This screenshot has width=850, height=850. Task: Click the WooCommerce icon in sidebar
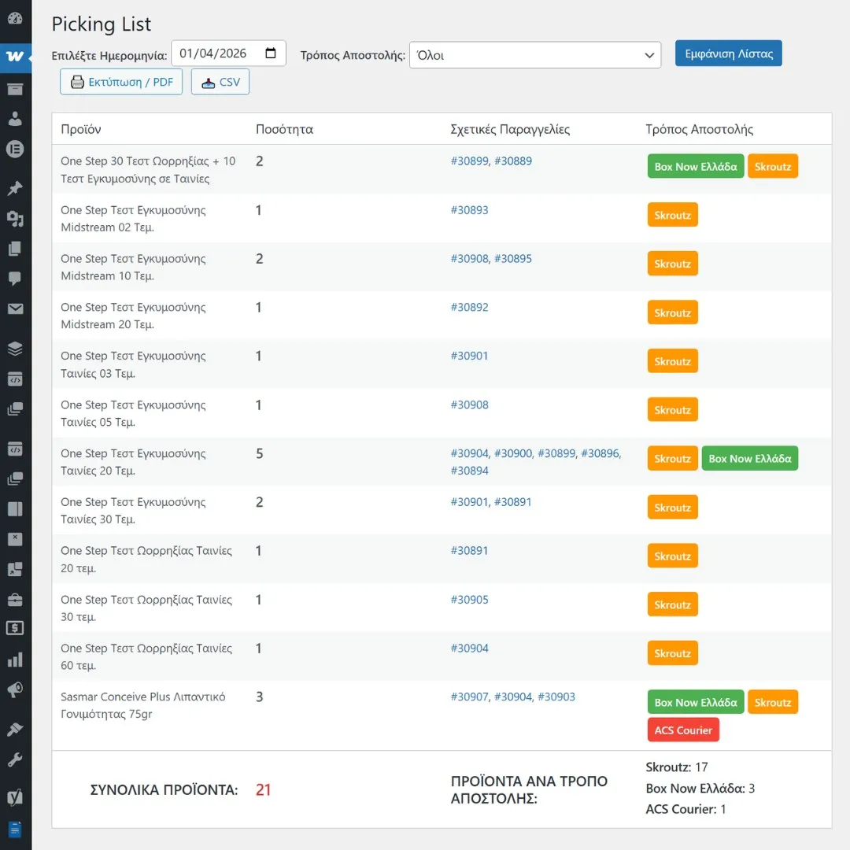point(15,56)
